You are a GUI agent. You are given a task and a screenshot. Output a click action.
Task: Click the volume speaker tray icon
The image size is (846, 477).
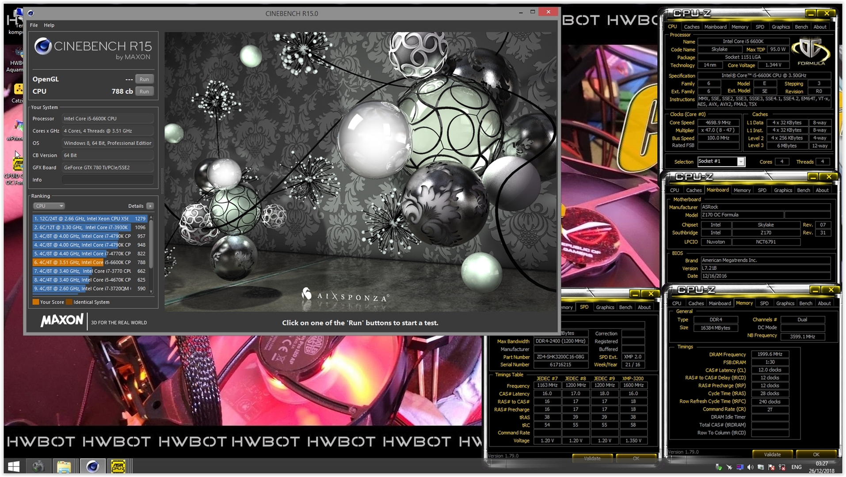coord(750,467)
